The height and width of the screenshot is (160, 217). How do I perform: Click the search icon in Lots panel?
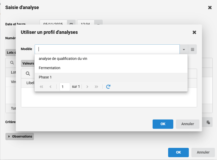coord(12,62)
